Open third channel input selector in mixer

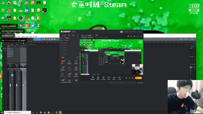click(23, 64)
